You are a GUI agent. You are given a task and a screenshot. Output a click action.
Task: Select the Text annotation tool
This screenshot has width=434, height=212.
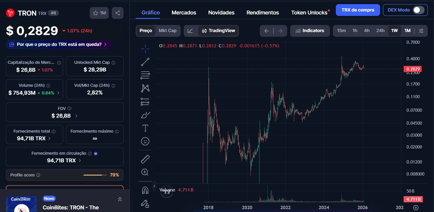coord(145,128)
